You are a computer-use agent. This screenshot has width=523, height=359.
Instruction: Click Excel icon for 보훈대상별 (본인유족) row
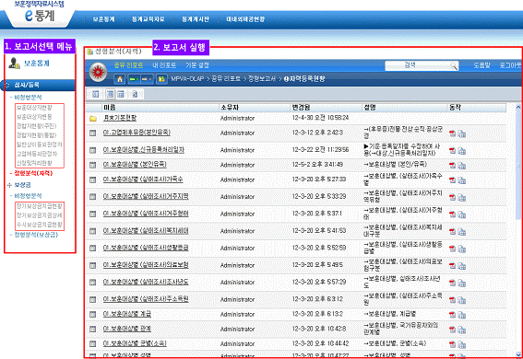point(462,166)
